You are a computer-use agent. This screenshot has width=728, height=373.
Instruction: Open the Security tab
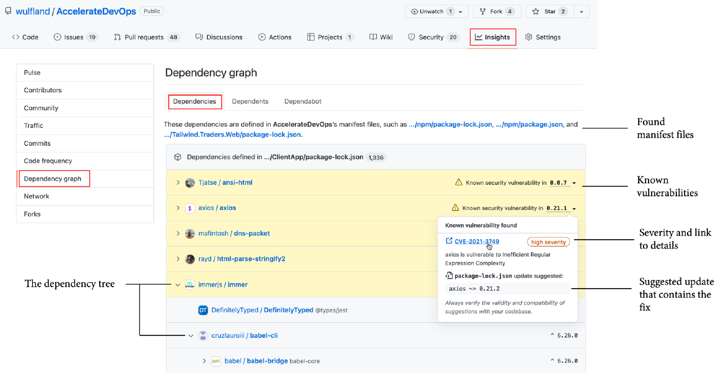pyautogui.click(x=434, y=37)
